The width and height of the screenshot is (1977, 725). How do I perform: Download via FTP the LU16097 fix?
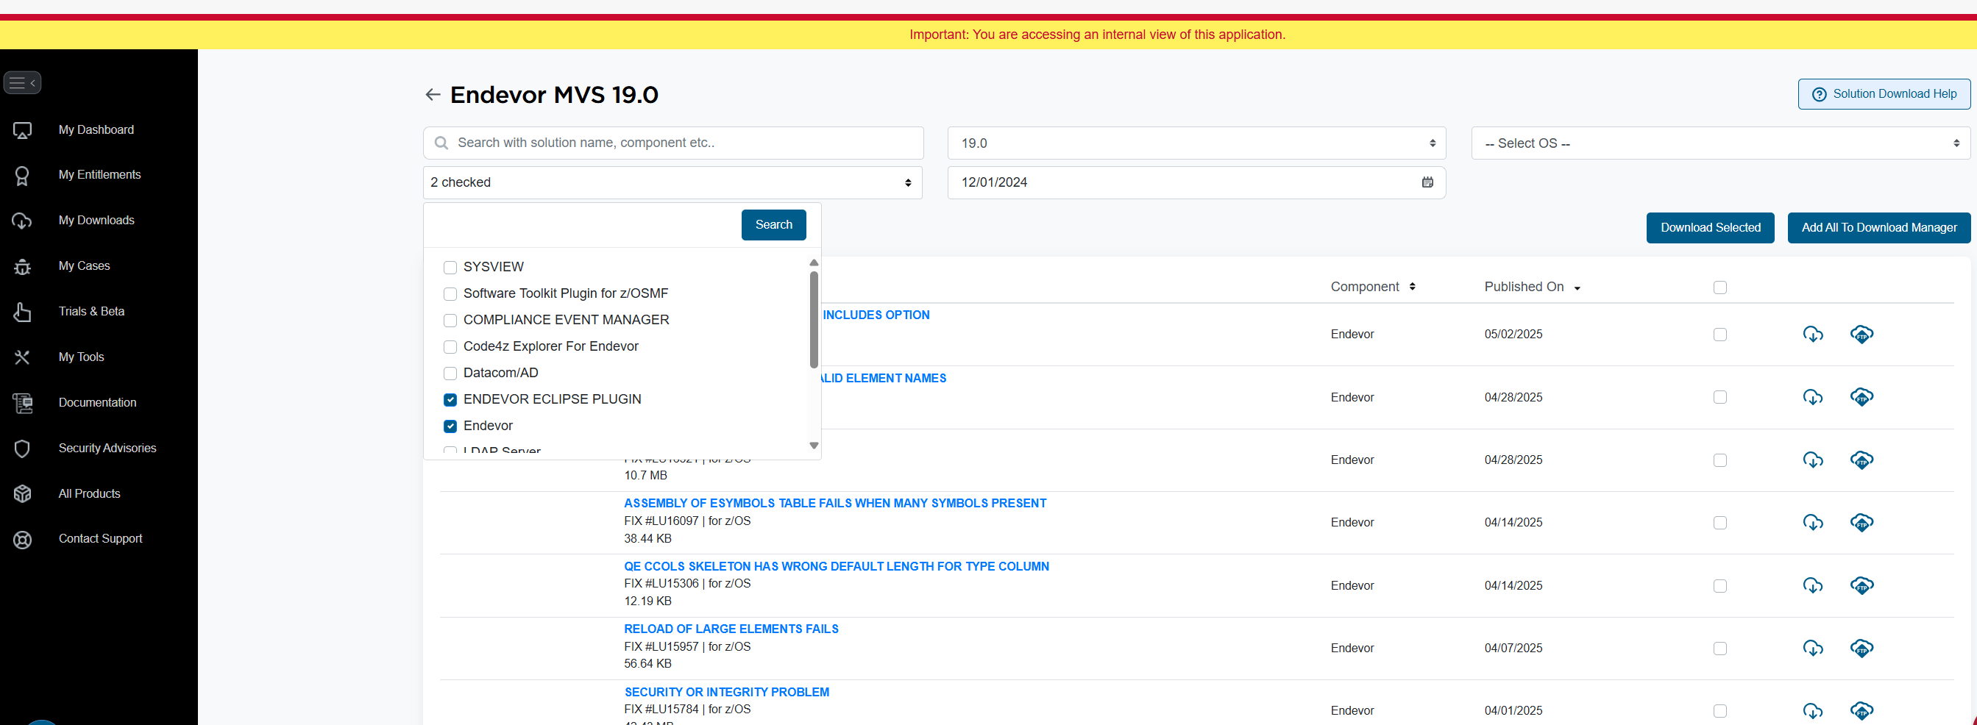pyautogui.click(x=1862, y=523)
